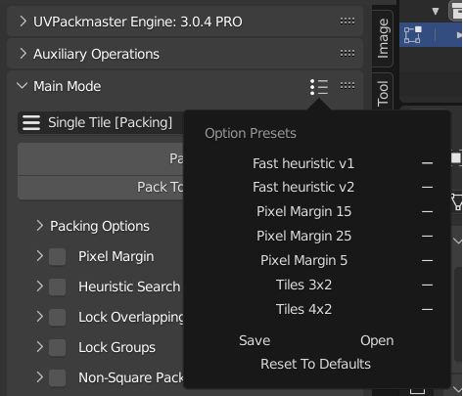Image resolution: width=463 pixels, height=396 pixels.
Task: Enable the Pixel Margin checkbox
Action: (x=58, y=256)
